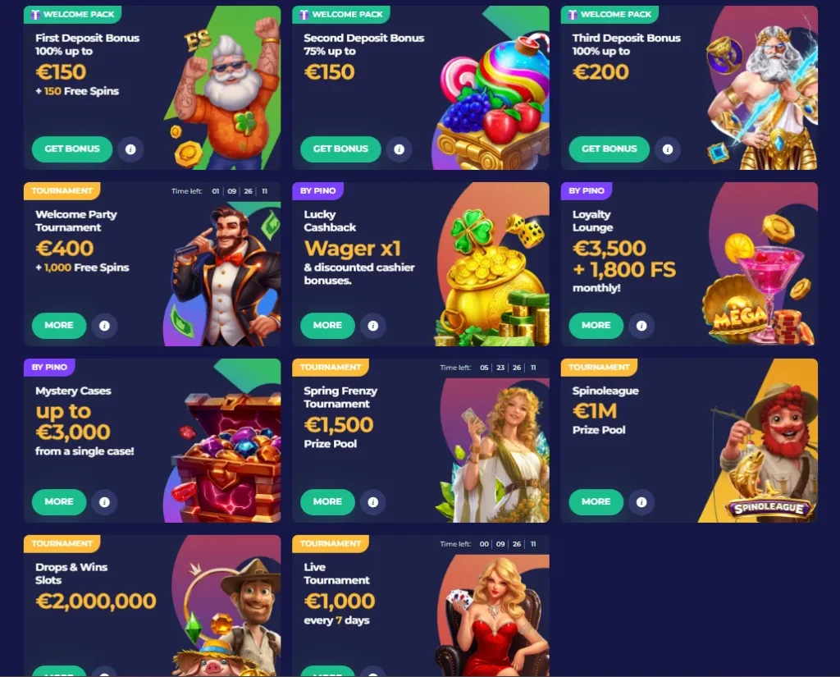The width and height of the screenshot is (840, 677).
Task: Open info icon for Third Deposit Bonus
Action: coord(668,149)
